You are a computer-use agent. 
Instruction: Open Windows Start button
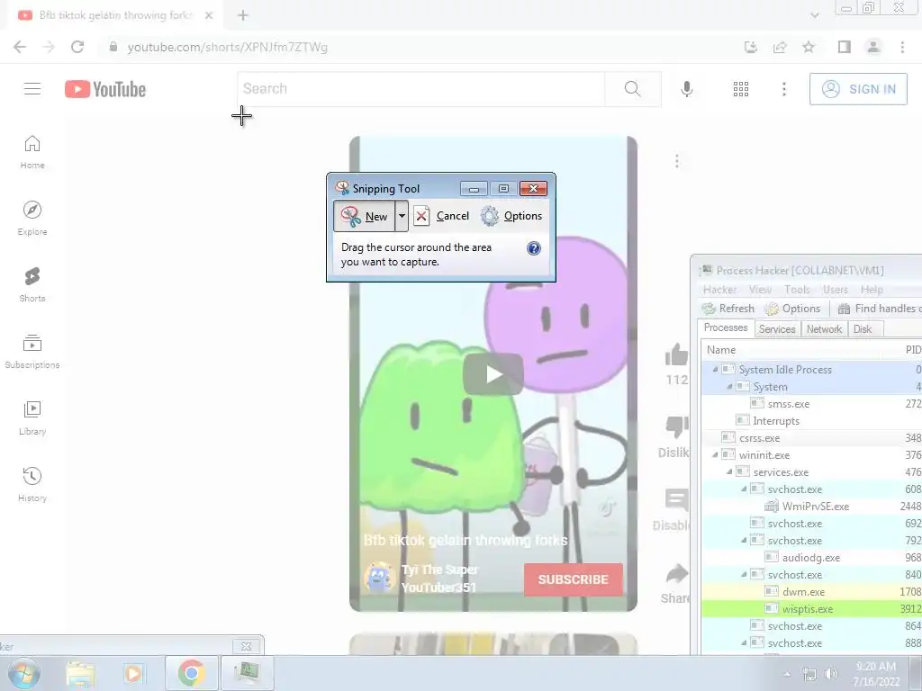coord(23,674)
